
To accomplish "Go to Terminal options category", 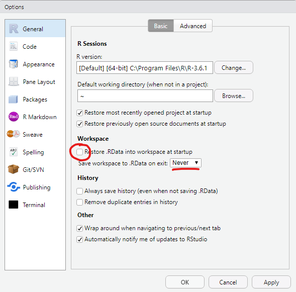I will (x=35, y=205).
